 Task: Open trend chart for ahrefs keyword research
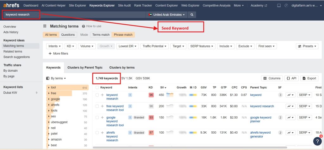[x=290, y=133]
